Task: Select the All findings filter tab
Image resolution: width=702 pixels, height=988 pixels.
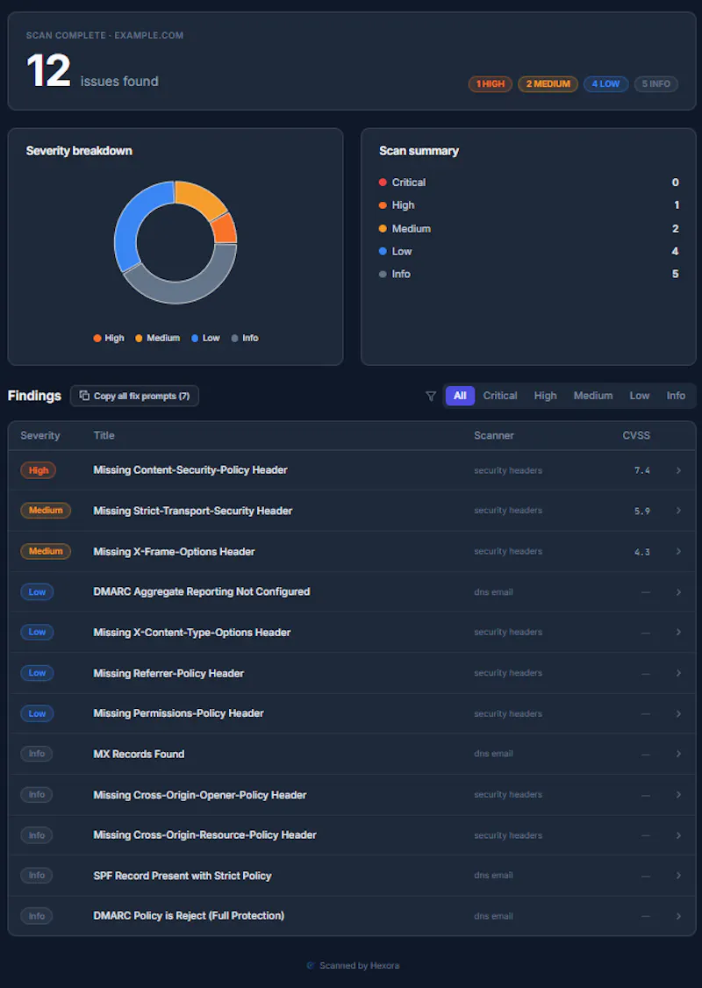Action: point(460,396)
